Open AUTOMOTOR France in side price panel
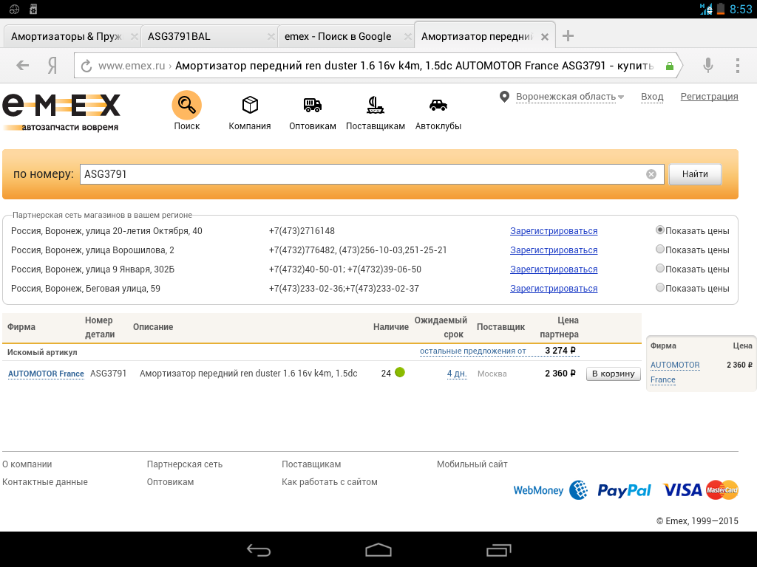This screenshot has width=757, height=567. point(675,372)
